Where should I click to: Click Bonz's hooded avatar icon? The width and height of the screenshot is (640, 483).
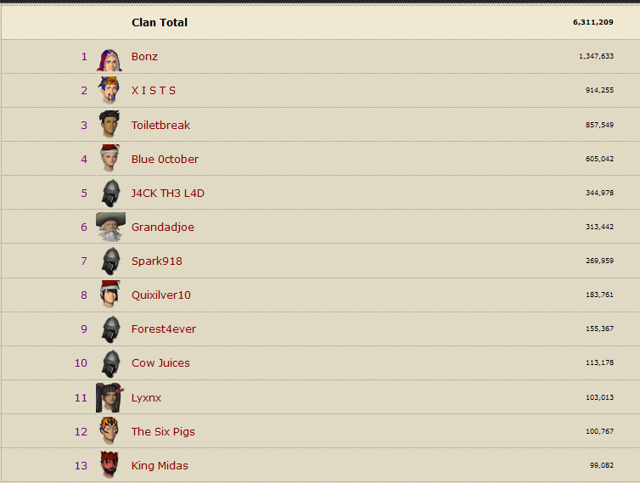[109, 60]
